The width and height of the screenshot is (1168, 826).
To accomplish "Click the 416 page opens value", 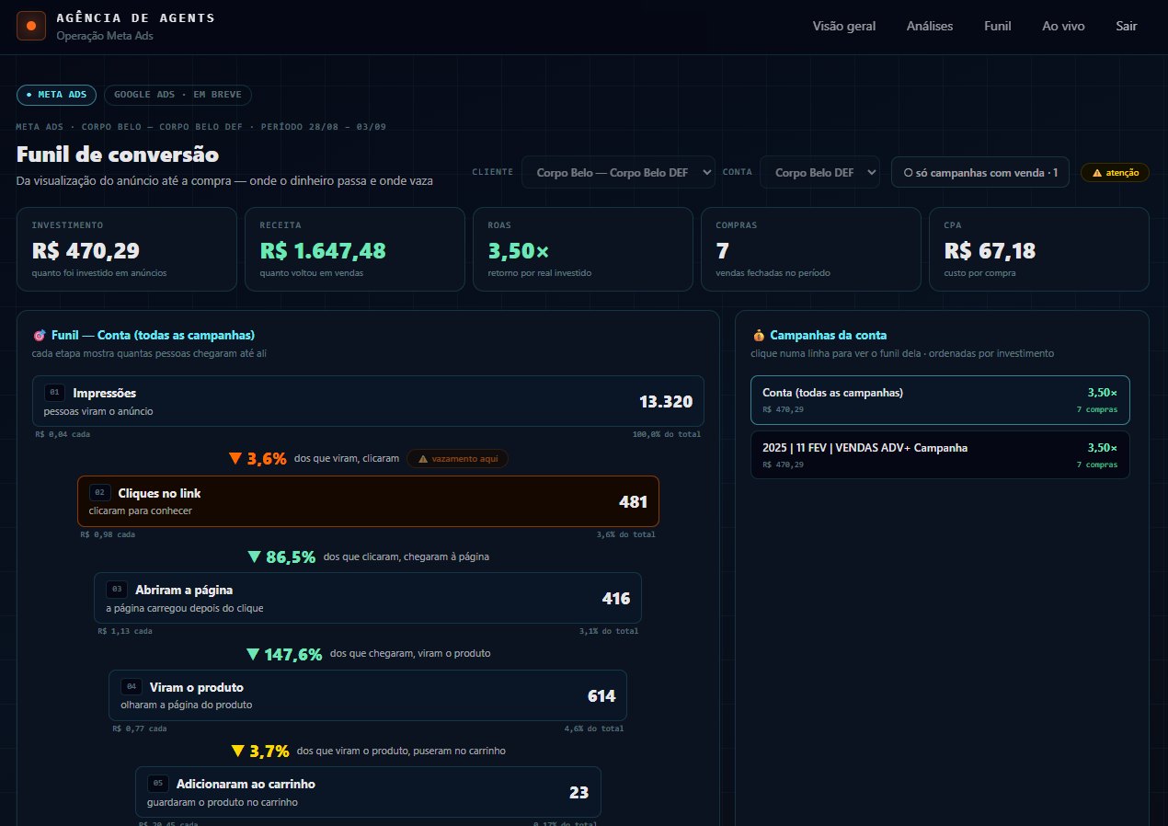I will (616, 598).
